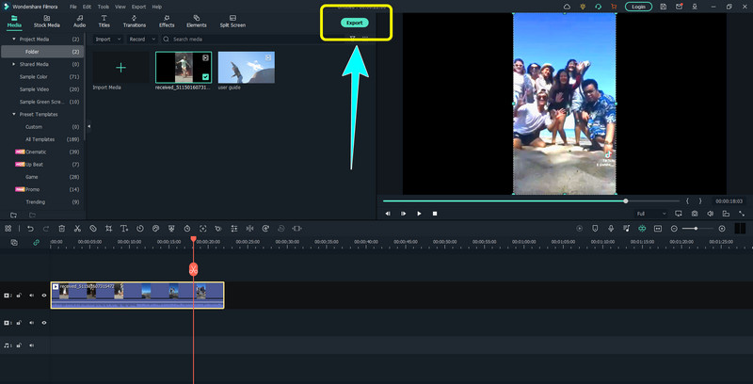Screen dimensions: 753x384
Task: Open the Import dropdown
Action: tap(105, 40)
